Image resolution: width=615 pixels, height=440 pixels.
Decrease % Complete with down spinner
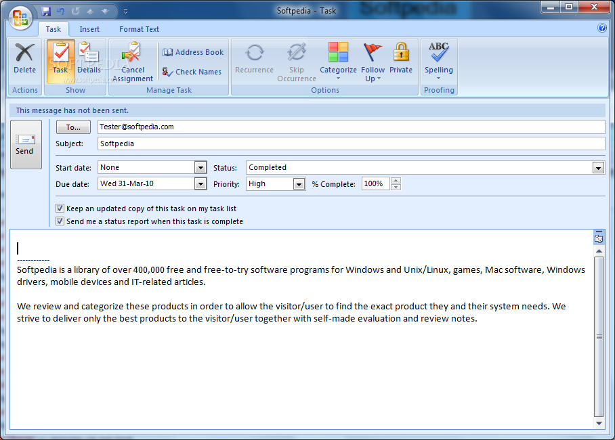pos(396,187)
